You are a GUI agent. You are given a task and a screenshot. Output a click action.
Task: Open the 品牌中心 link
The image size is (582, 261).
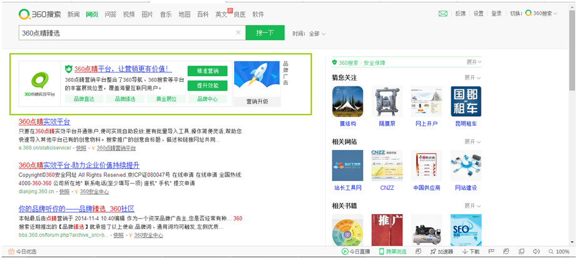pos(208,99)
